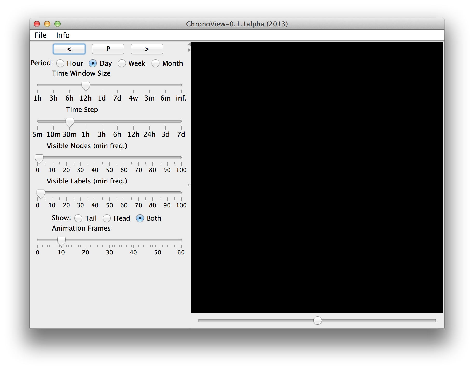This screenshot has width=474, height=370.
Task: Click the previous step '<' button
Action: click(x=69, y=49)
